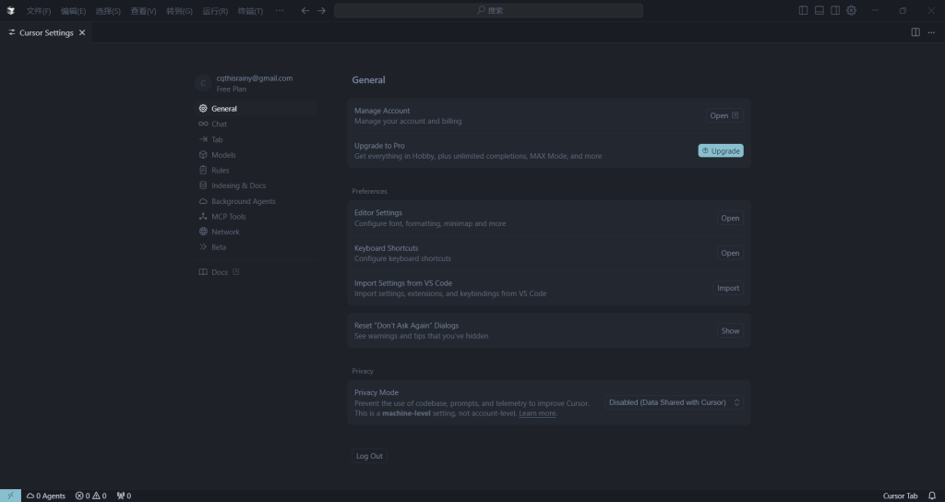Click the Log Out button
945x502 pixels.
(369, 456)
